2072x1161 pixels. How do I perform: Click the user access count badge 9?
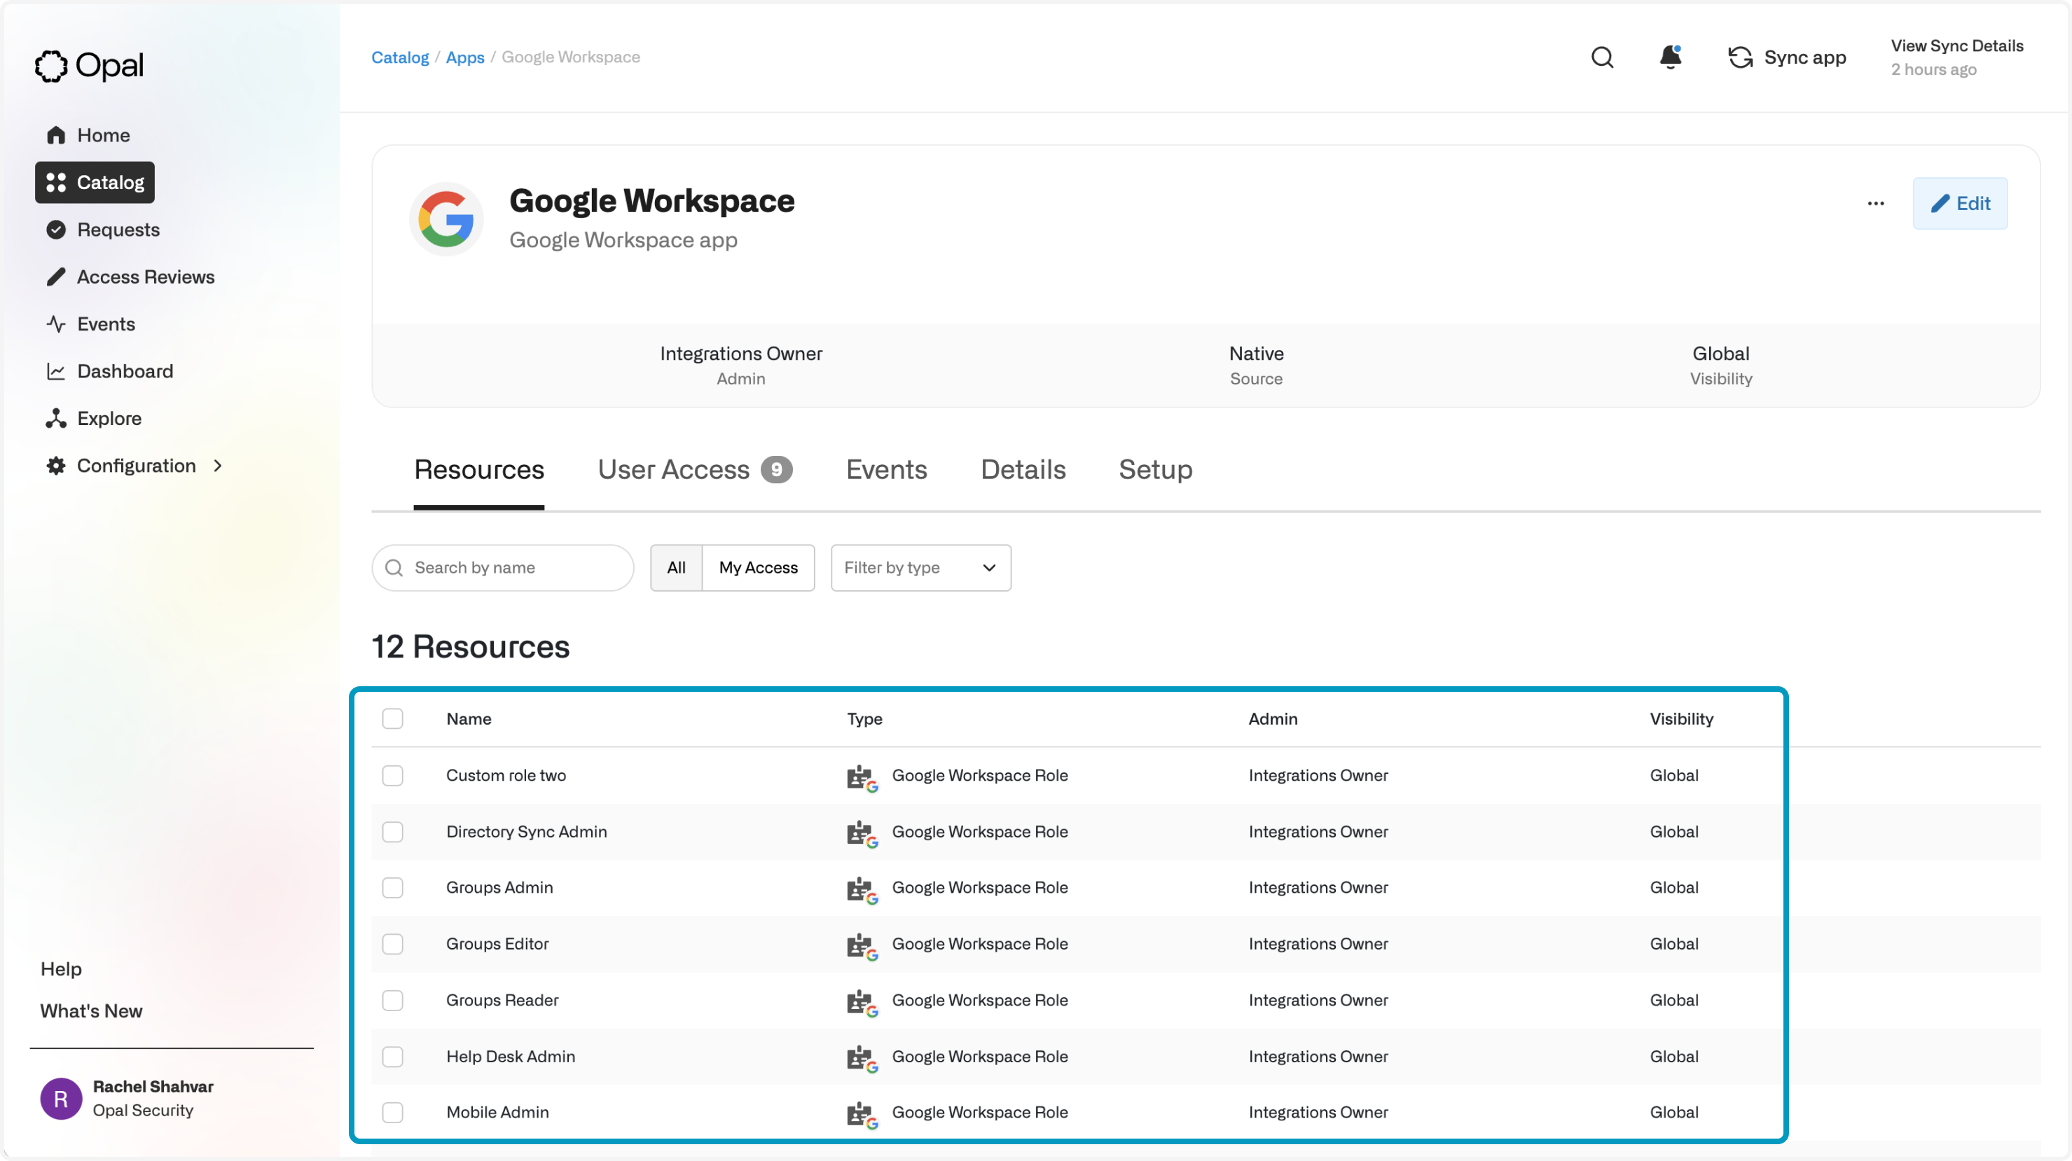point(776,470)
